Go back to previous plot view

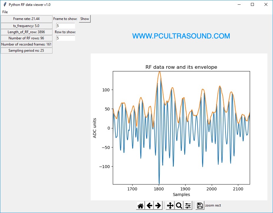[x=149, y=206]
